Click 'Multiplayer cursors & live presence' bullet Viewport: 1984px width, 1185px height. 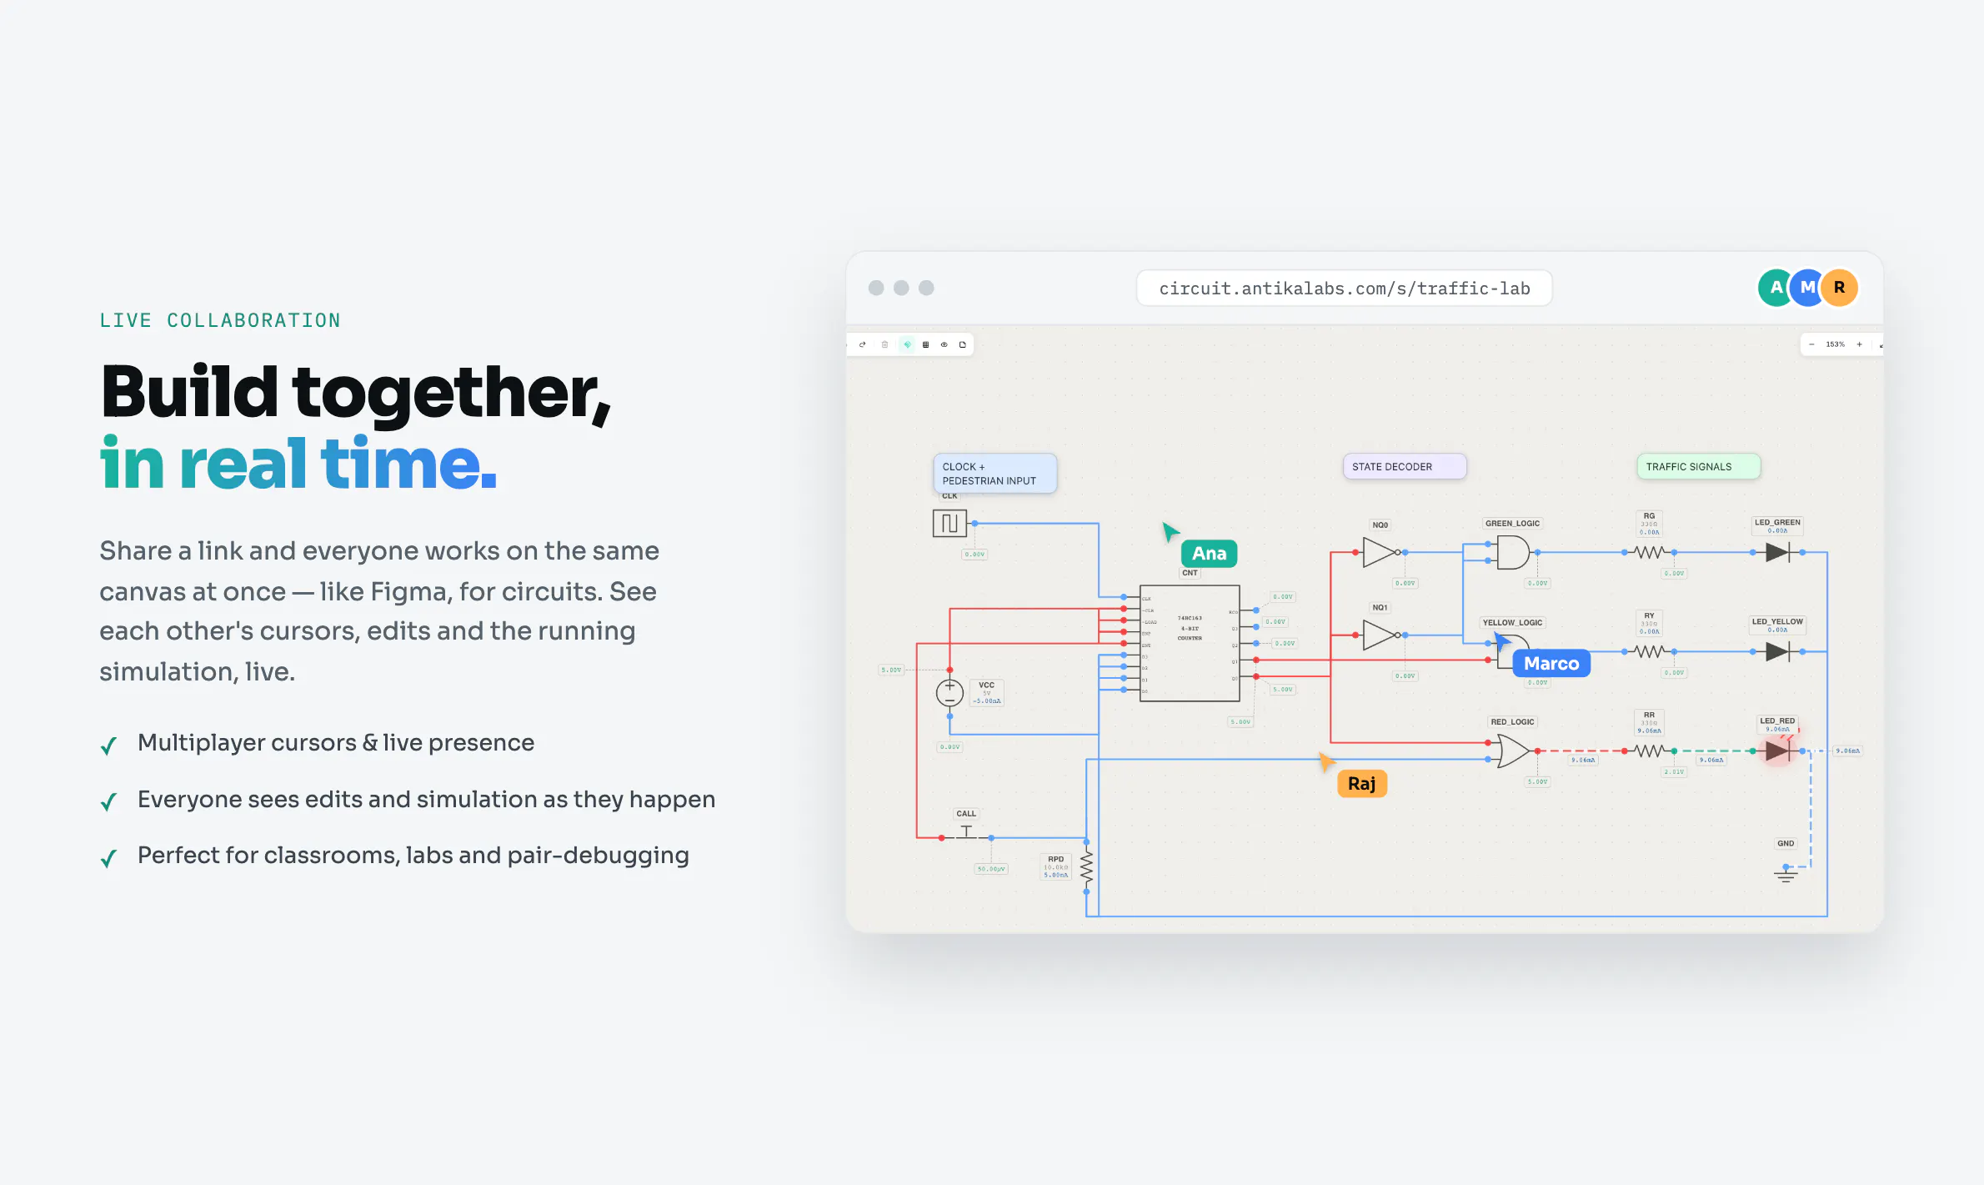[x=336, y=742]
